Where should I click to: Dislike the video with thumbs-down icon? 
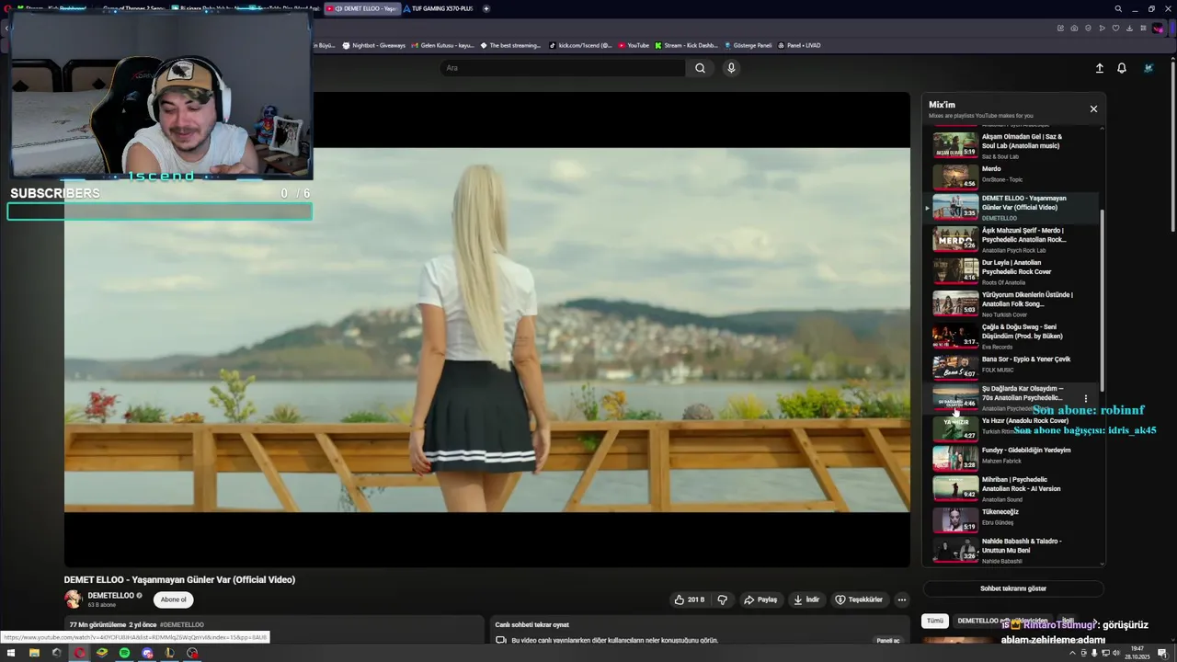(x=722, y=599)
